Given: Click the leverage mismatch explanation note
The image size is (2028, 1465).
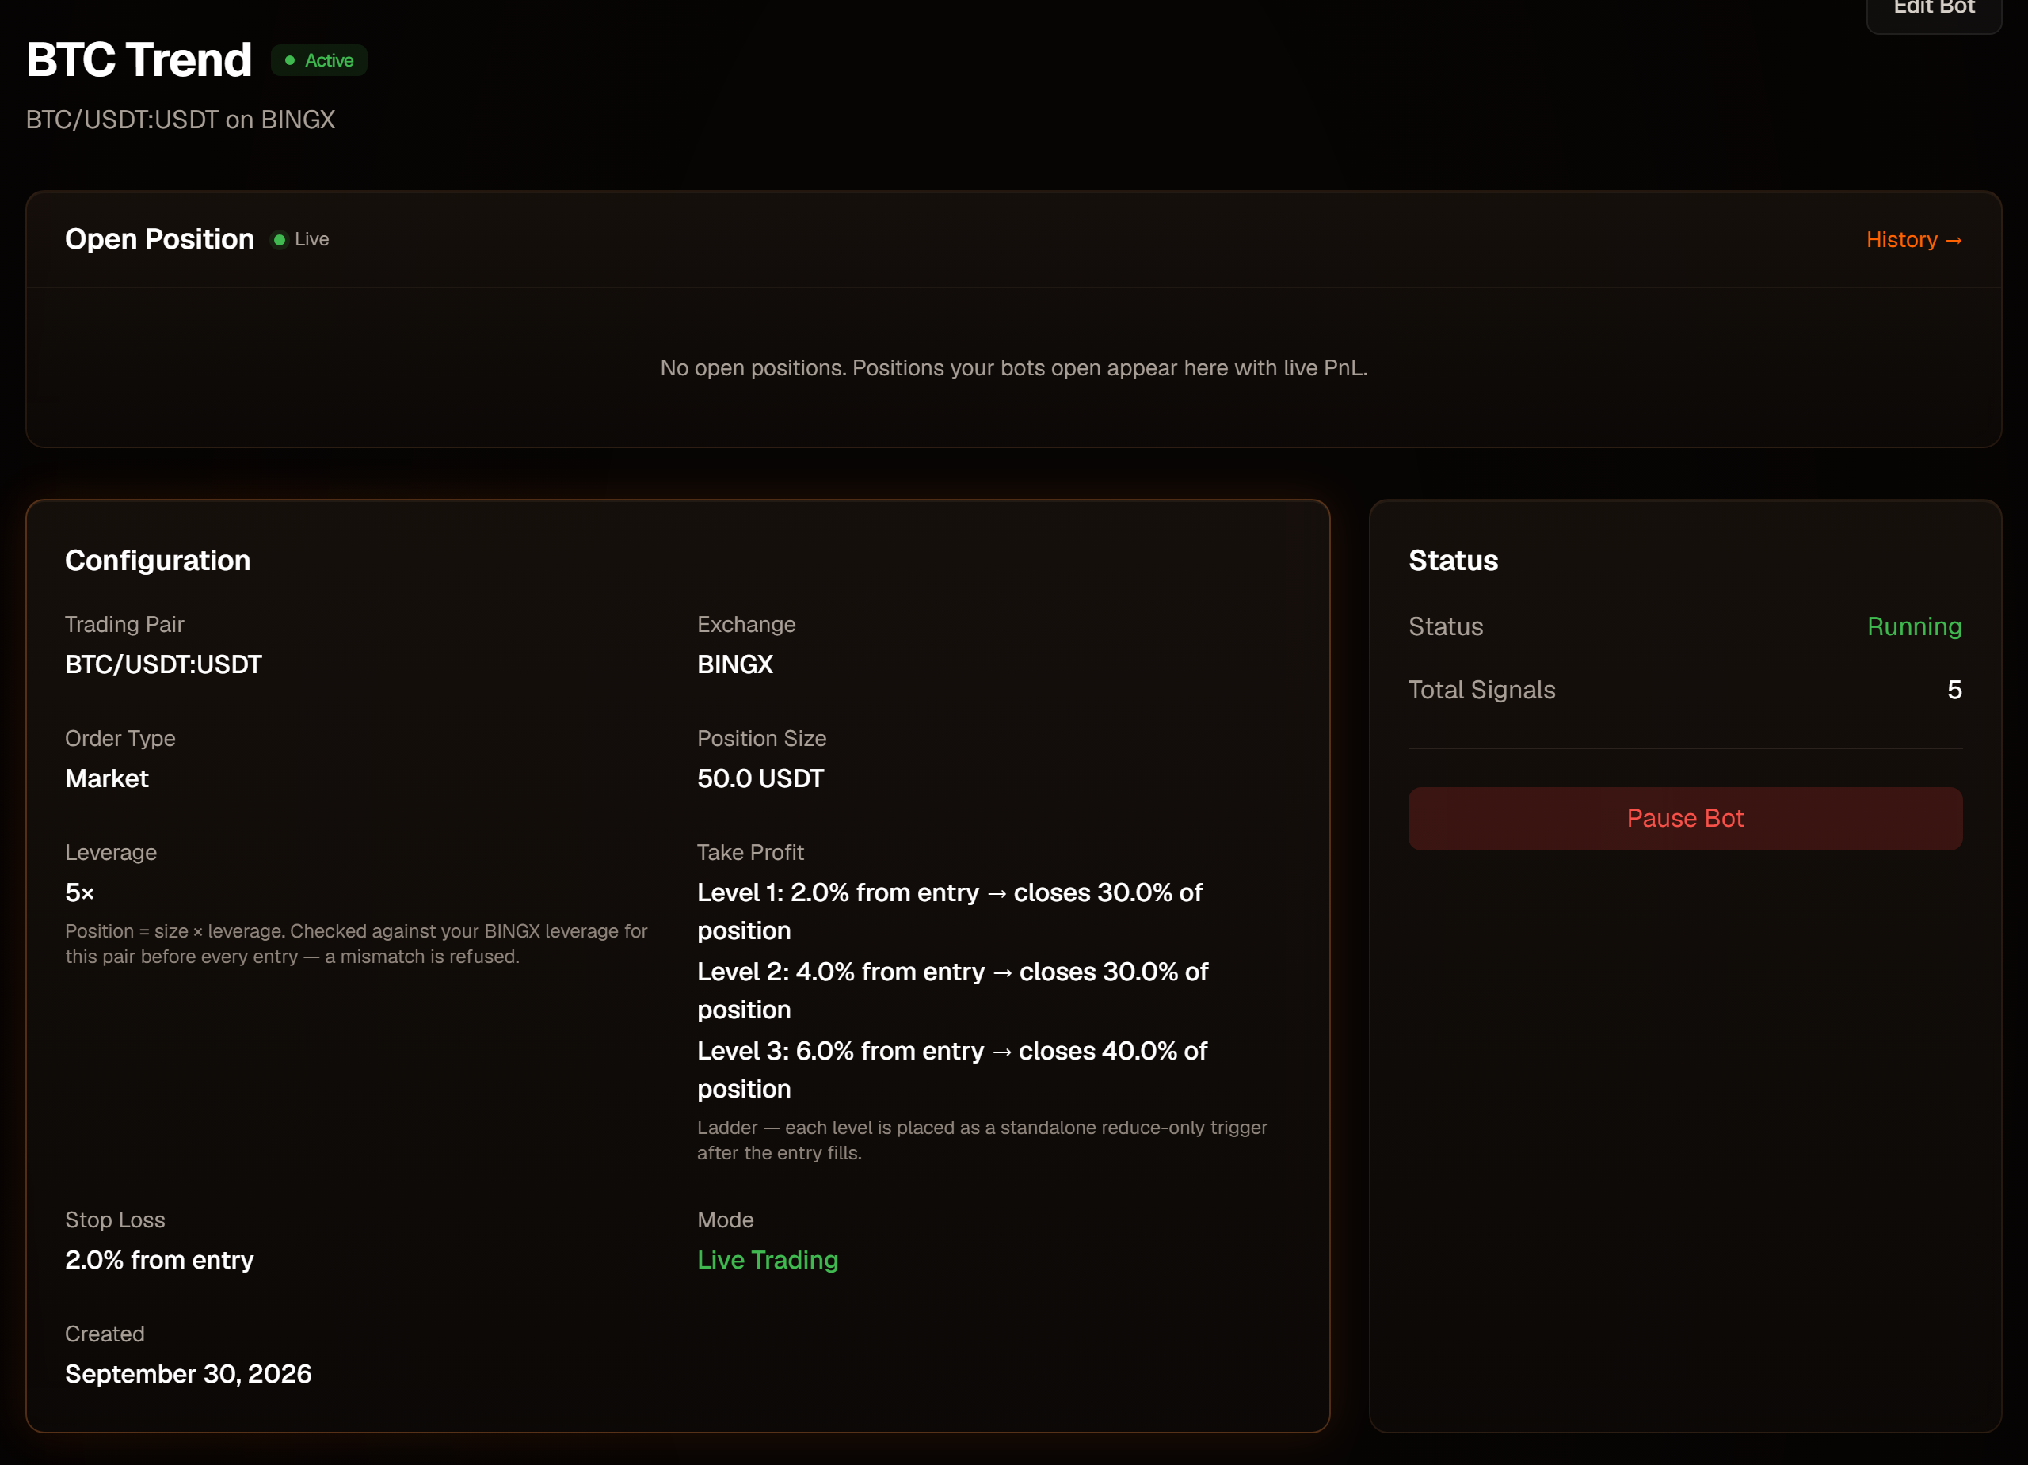Looking at the screenshot, I should pyautogui.click(x=356, y=944).
